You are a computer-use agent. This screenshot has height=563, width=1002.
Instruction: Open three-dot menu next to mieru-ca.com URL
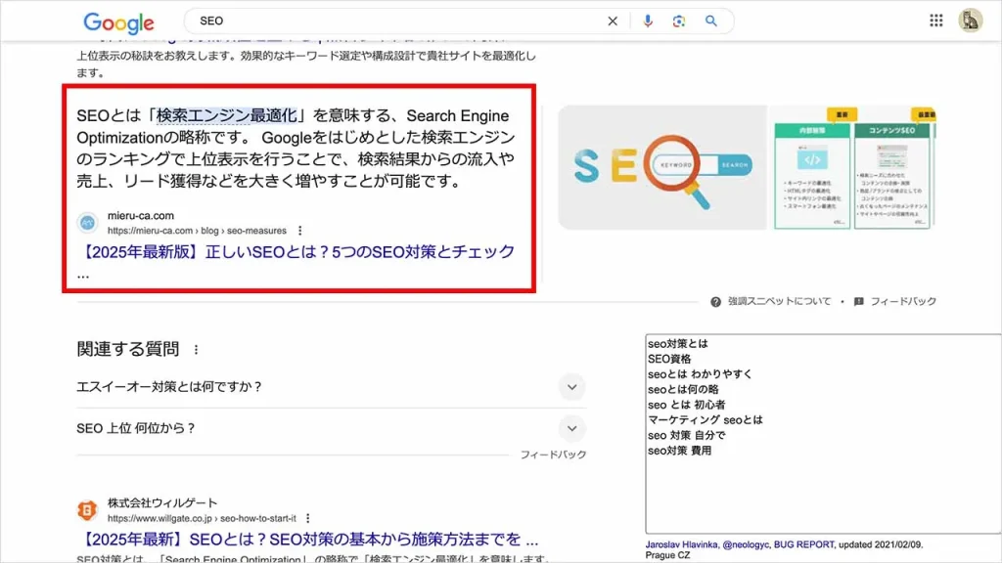pos(296,231)
